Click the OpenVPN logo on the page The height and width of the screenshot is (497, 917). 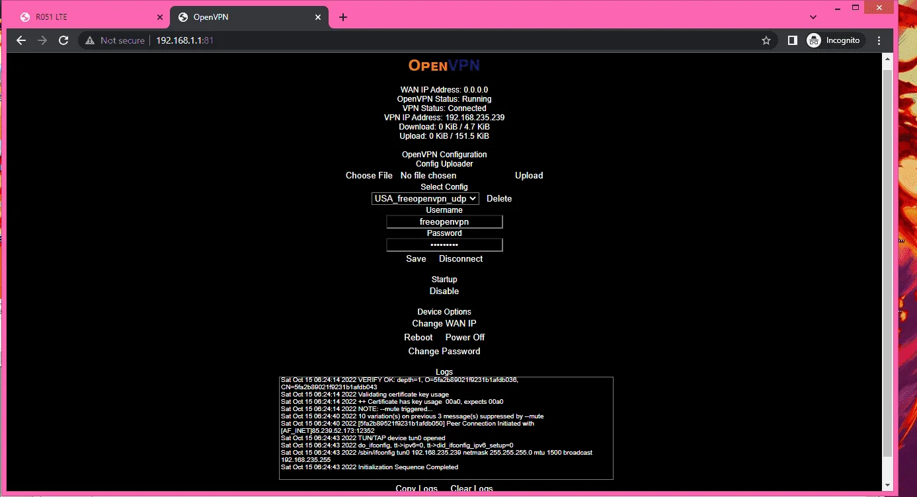[x=444, y=65]
